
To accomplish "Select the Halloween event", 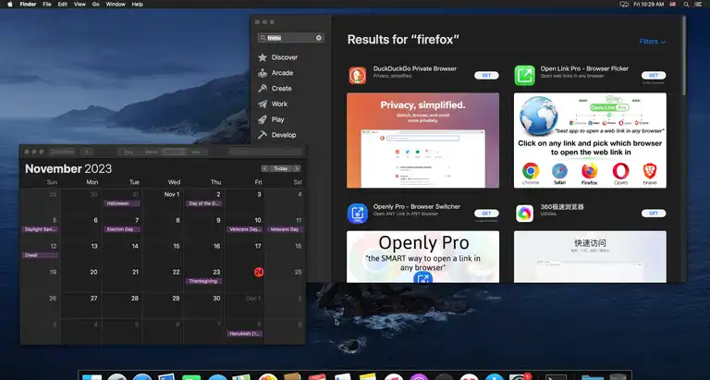I will (x=122, y=203).
